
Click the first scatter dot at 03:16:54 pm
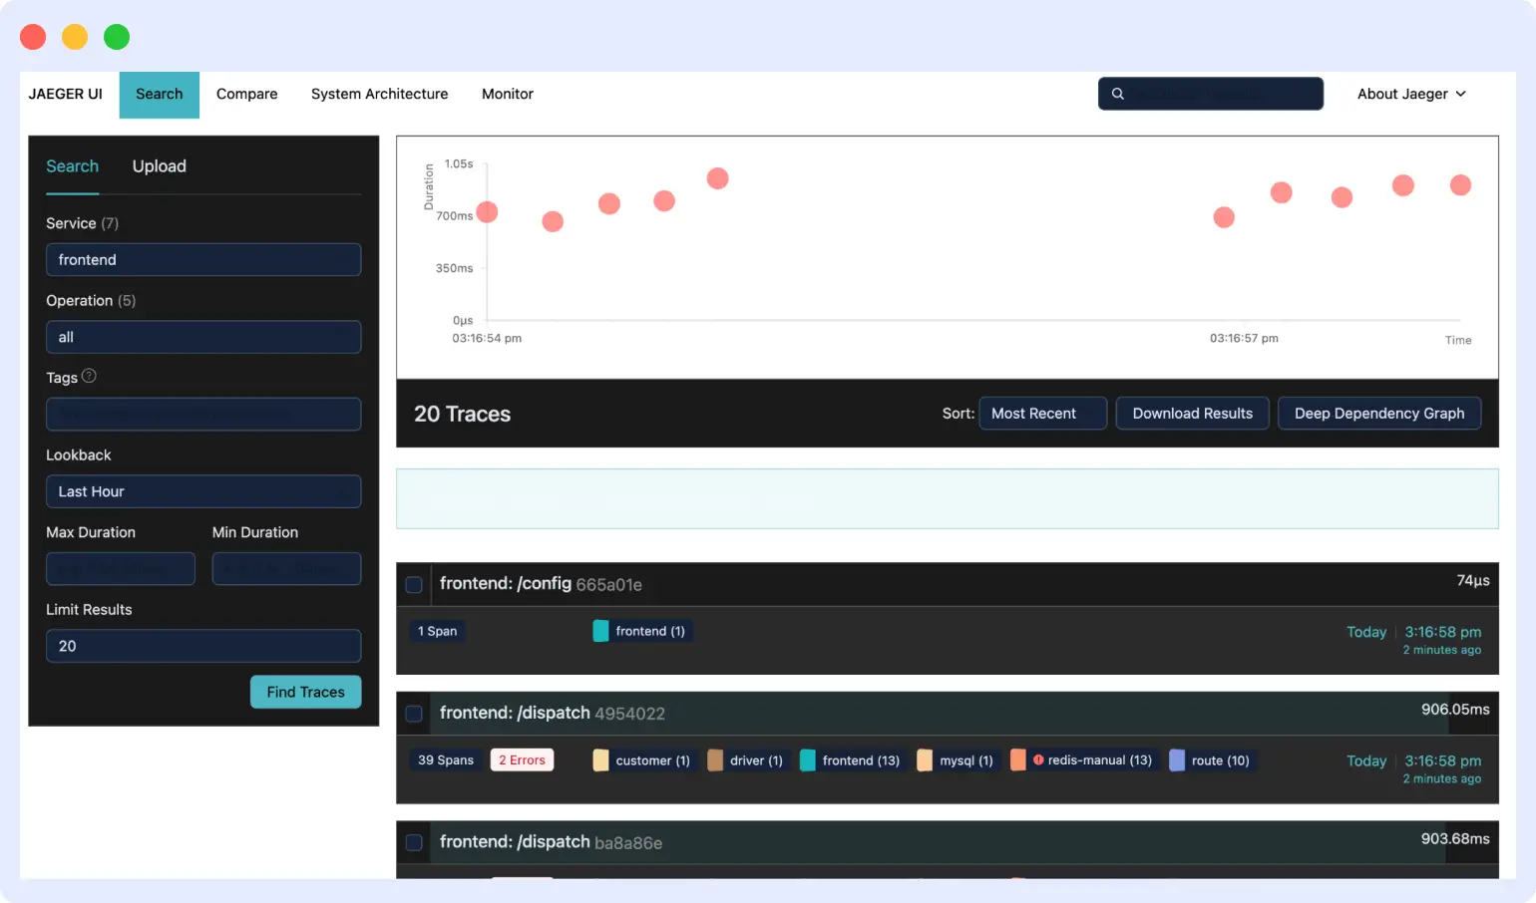[487, 211]
